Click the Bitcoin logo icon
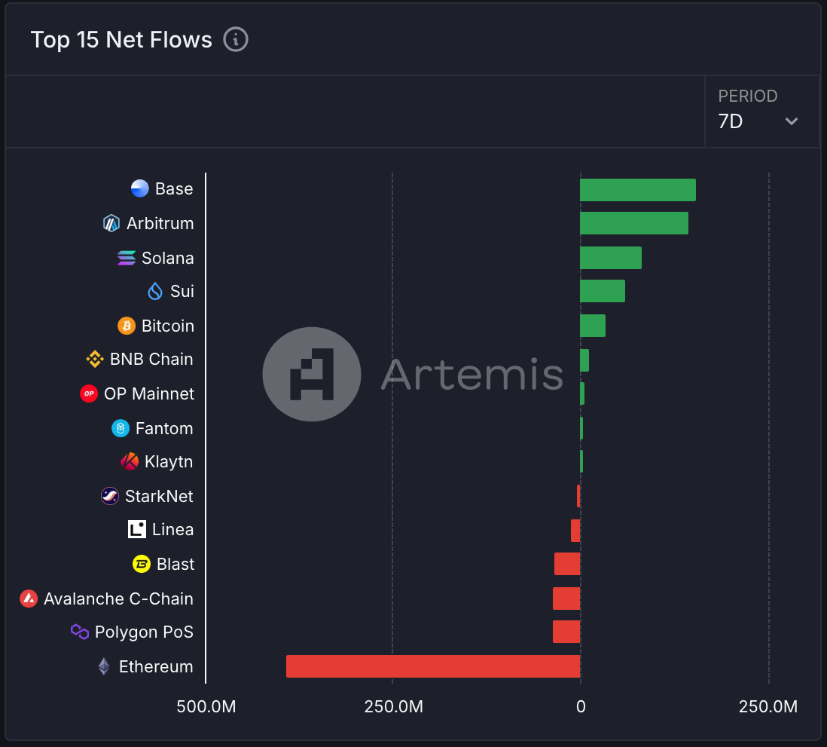This screenshot has height=747, width=827. pyautogui.click(x=127, y=326)
